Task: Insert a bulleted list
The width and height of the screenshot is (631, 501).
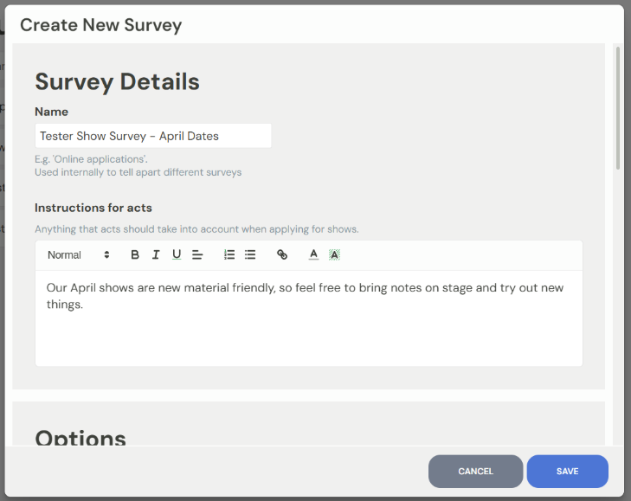Action: point(250,254)
